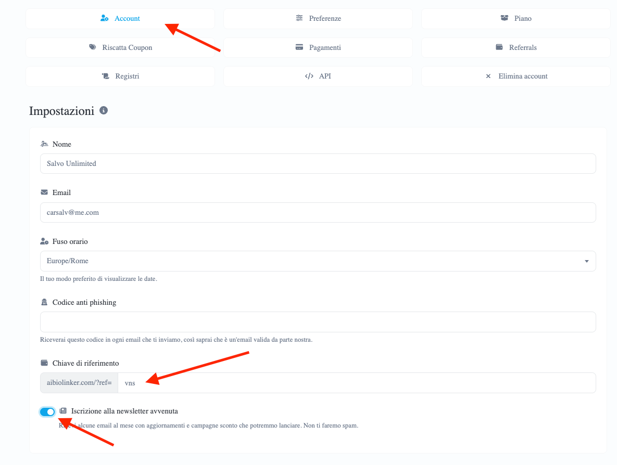Go to the Elimina account section

(515, 76)
